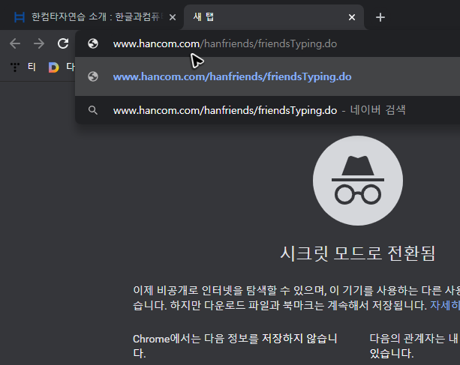Click the globe icon in address bar
Image resolution: width=460 pixels, height=365 pixels.
[93, 43]
